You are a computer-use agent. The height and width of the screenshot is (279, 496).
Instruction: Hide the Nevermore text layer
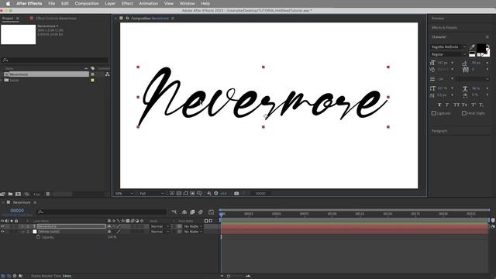2,226
